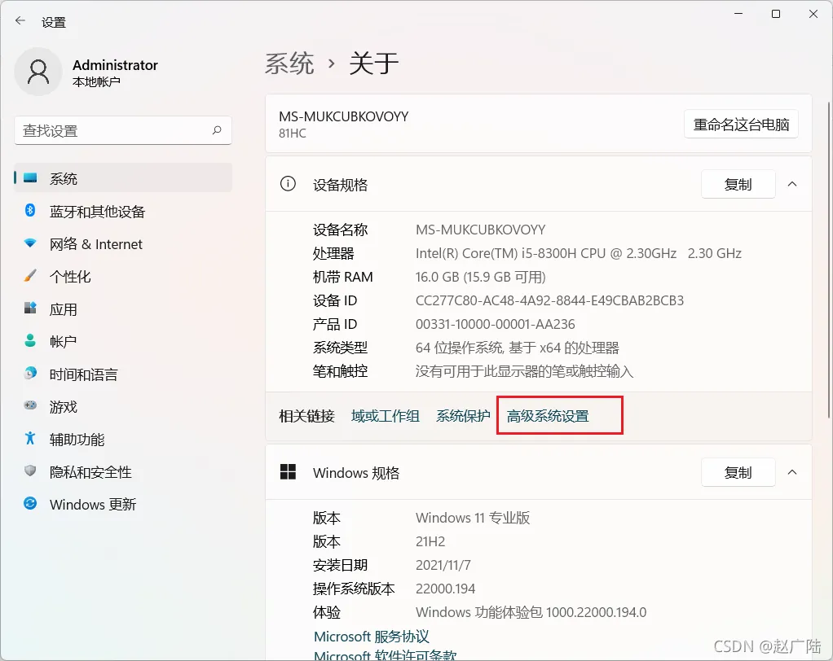Select device ID CC277C80 value
The height and width of the screenshot is (661, 833).
tap(549, 300)
